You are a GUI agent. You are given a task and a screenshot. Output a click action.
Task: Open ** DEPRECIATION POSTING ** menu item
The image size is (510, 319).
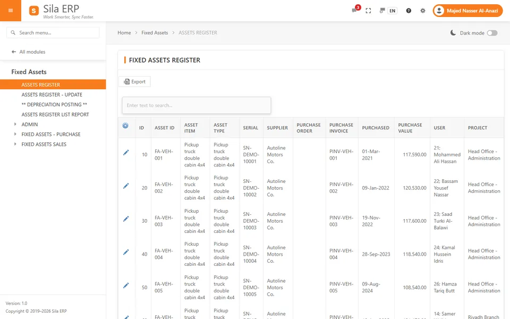pos(54,105)
